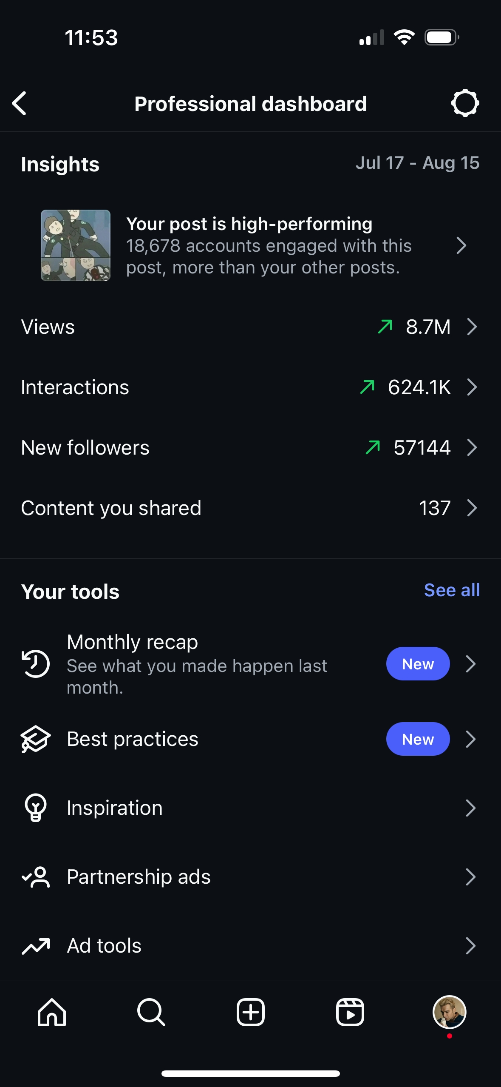Screen dimensions: 501x1087
Task: Open the Reels tab icon
Action: pyautogui.click(x=350, y=1012)
